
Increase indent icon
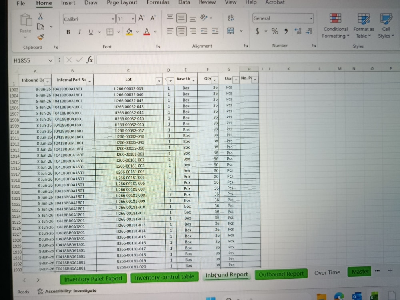[x=216, y=31]
